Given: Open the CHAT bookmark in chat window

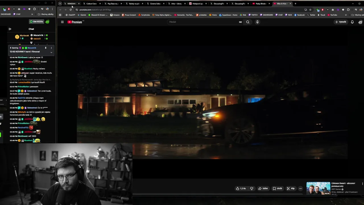Looking at the screenshot, I should pyautogui.click(x=17, y=14).
